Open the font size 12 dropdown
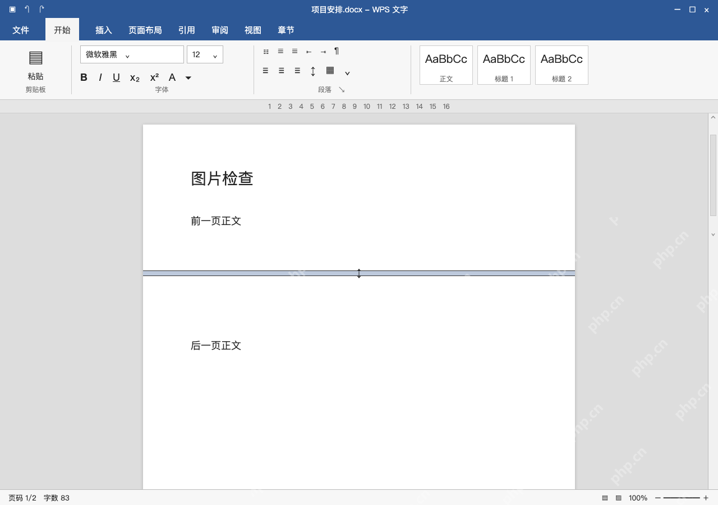This screenshot has width=718, height=505. point(205,54)
